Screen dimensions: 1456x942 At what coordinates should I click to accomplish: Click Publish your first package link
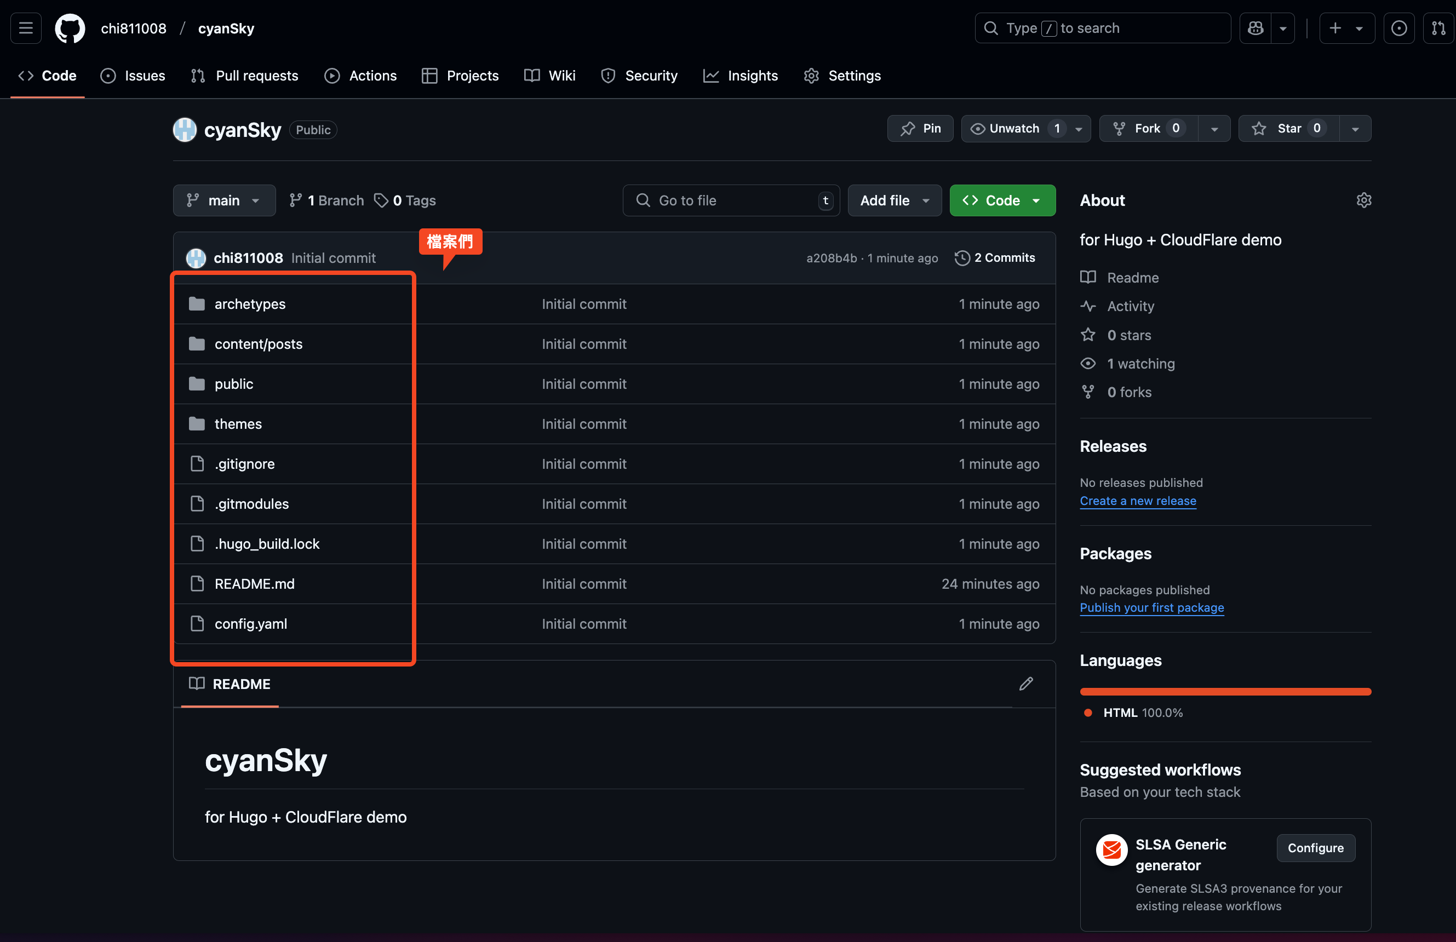click(1152, 608)
